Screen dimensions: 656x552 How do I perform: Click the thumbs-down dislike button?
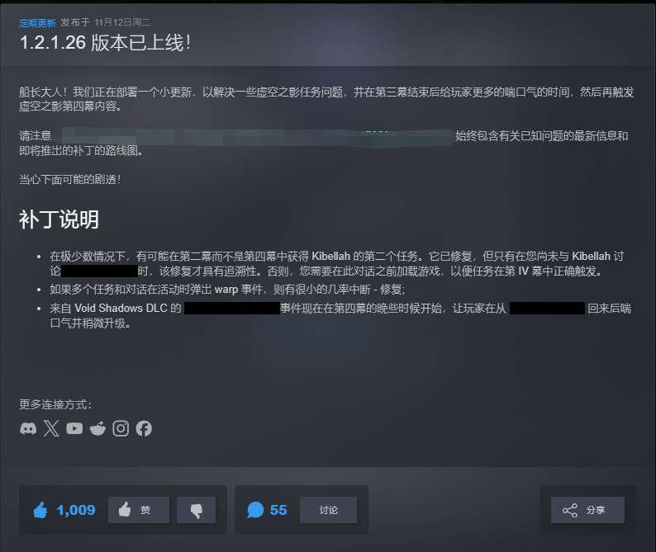[x=196, y=510]
